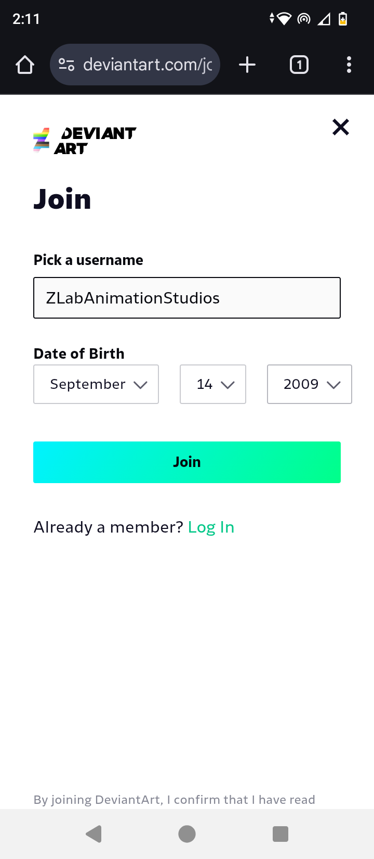Click the DeviantArt logo
Viewport: 374px width, 859px height.
pyautogui.click(x=85, y=141)
